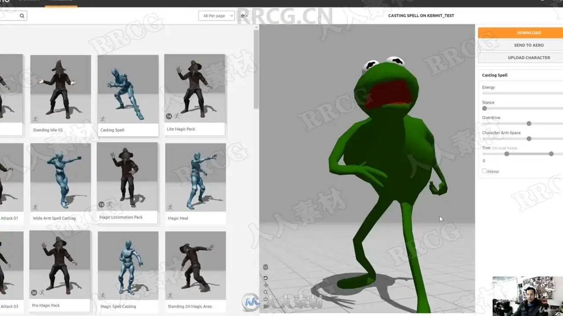The width and height of the screenshot is (563, 316).
Task: Select the Casting Spell animation thumbnail
Action: tap(128, 89)
